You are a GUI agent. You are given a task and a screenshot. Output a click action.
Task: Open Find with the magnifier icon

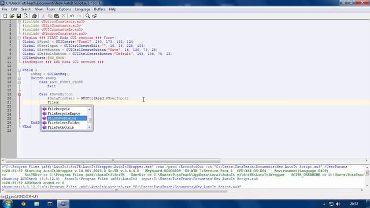click(x=87, y=16)
